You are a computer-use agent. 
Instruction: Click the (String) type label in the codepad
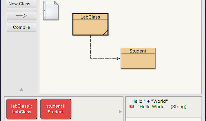tap(179, 107)
